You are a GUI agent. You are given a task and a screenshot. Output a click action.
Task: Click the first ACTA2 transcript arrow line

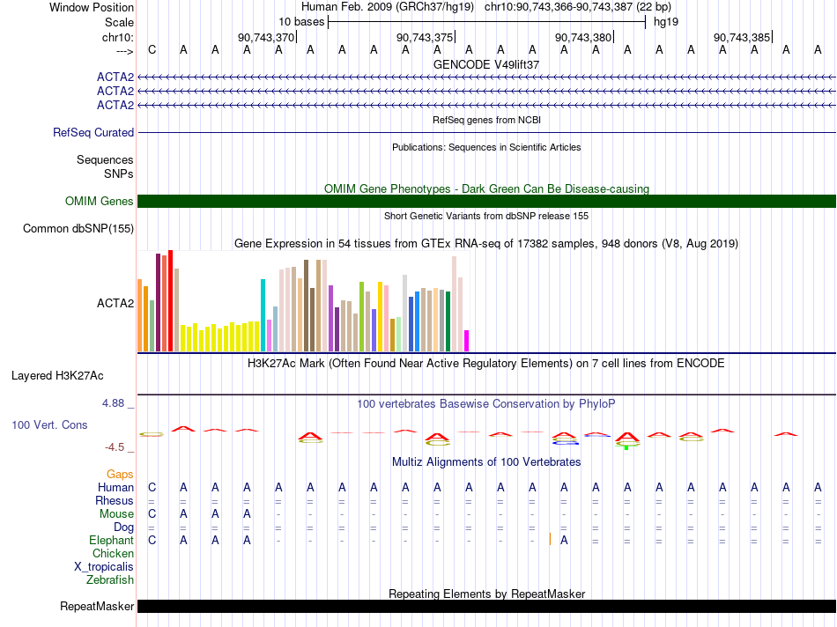(x=487, y=77)
